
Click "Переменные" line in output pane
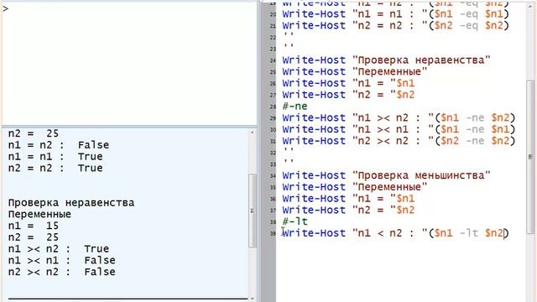39,215
